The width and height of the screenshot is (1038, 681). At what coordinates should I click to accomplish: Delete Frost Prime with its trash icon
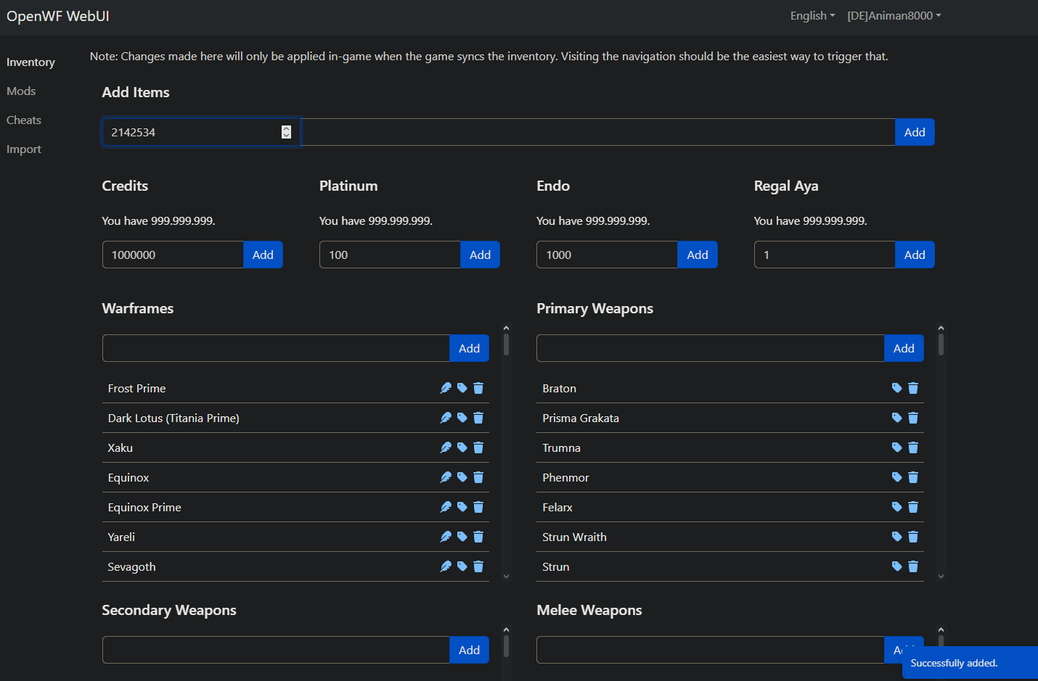tap(478, 388)
